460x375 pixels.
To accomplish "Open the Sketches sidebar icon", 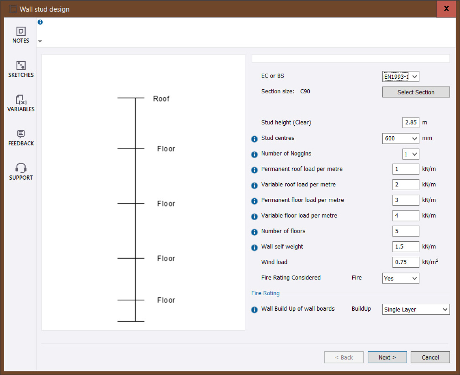I will coord(21,66).
